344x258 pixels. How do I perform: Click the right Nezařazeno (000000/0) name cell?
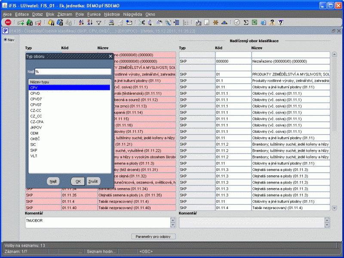coord(291,61)
